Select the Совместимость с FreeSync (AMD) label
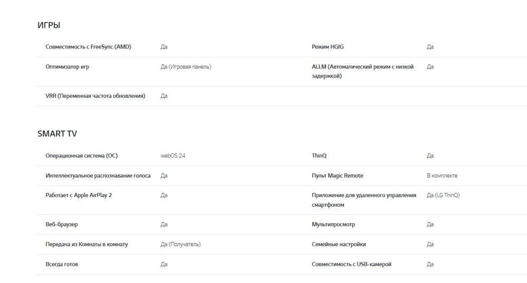 (x=88, y=47)
